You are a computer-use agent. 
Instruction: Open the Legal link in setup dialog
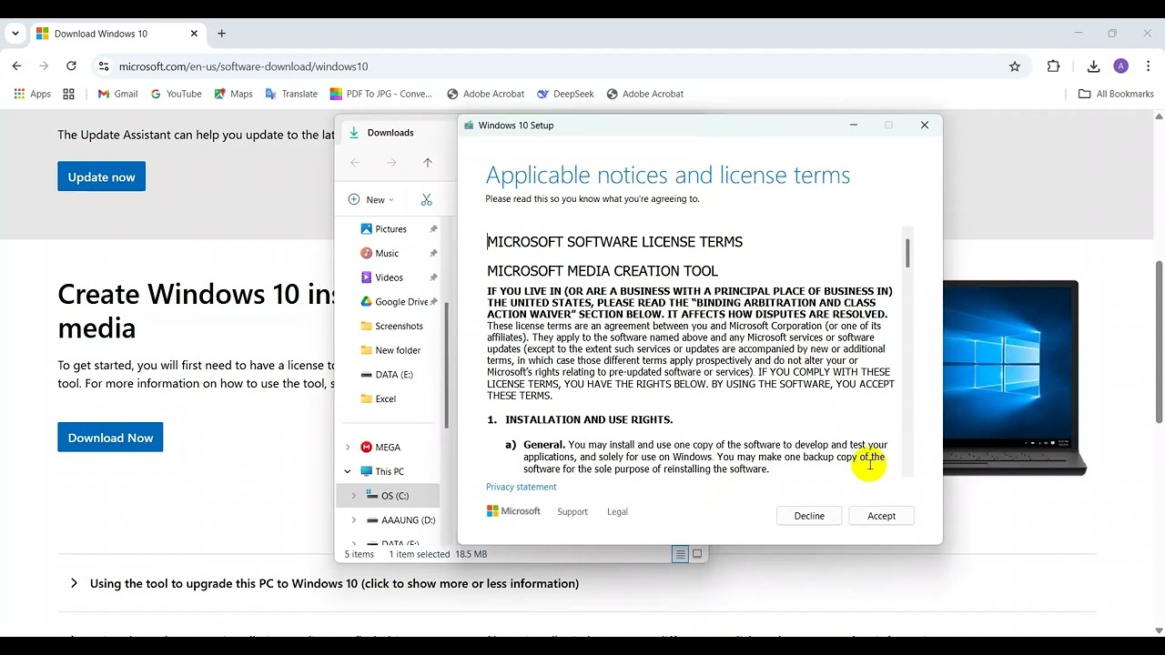click(x=617, y=512)
